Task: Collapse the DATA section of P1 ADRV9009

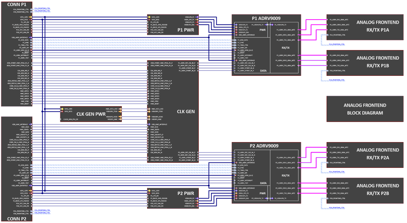Action: (x=264, y=71)
